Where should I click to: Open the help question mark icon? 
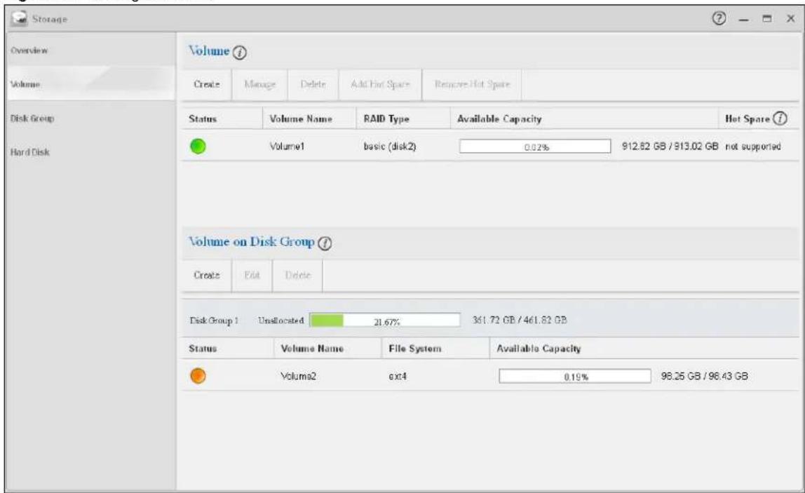(x=719, y=18)
